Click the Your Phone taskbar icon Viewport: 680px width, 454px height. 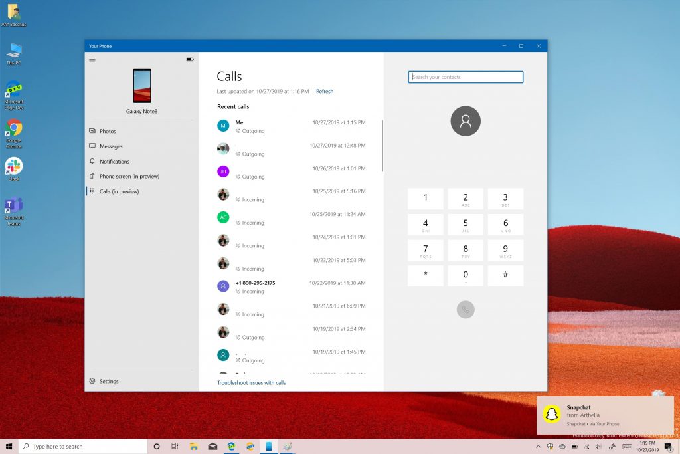pos(268,446)
